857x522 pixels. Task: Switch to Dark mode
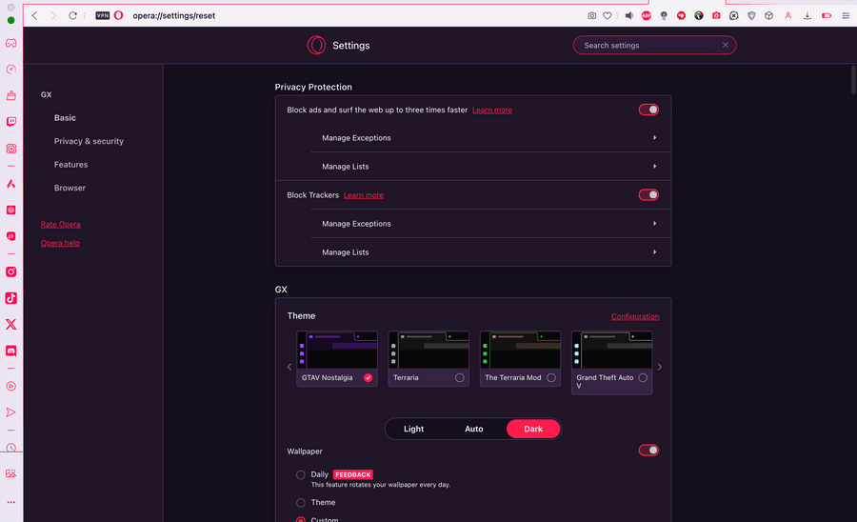click(533, 429)
